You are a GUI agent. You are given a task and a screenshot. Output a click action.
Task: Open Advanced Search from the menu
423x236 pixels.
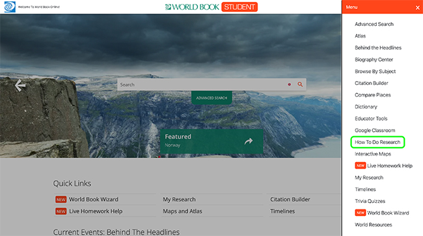point(374,24)
